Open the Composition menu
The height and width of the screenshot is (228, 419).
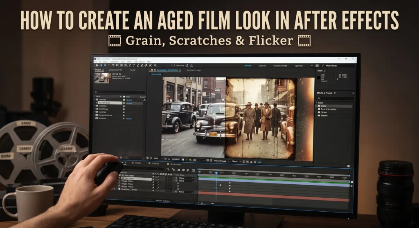click(x=114, y=62)
